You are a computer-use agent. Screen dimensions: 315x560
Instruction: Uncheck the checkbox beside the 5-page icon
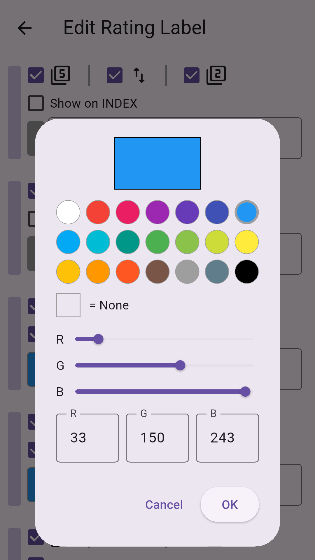click(36, 75)
